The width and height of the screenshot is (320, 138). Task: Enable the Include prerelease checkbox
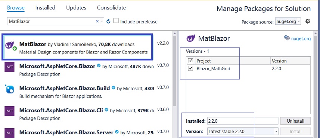(x=116, y=21)
